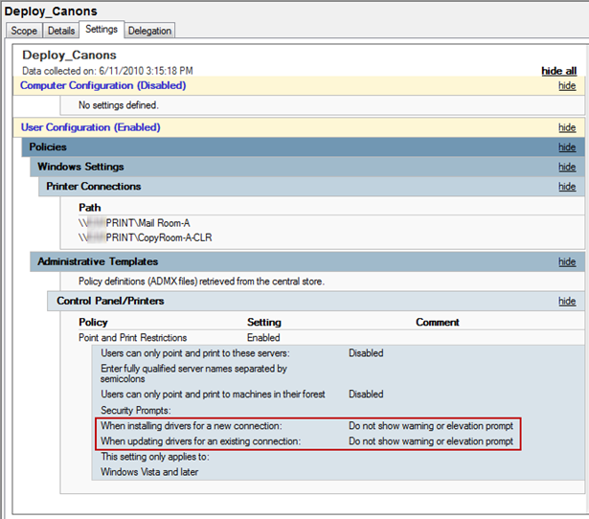Click hide link beside Policies

pyautogui.click(x=567, y=147)
